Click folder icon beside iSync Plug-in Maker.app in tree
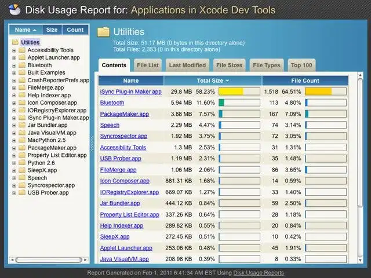The width and height of the screenshot is (371, 278). pos(22,118)
